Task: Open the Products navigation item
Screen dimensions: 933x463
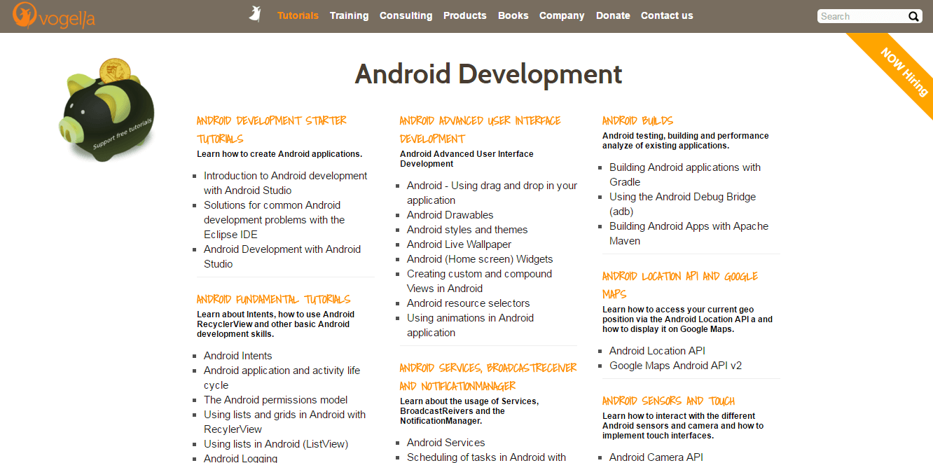Action: coord(464,15)
